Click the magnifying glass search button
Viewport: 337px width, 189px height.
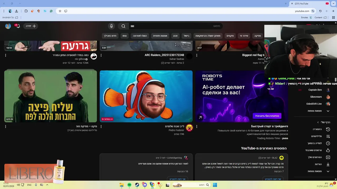(123, 26)
